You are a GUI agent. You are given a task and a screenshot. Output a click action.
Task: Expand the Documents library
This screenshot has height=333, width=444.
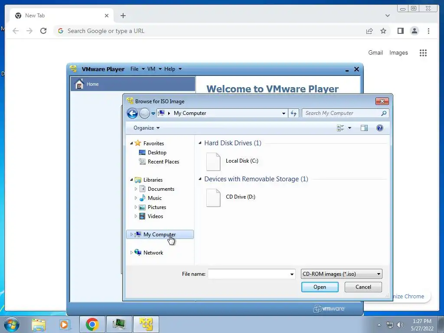click(x=136, y=189)
